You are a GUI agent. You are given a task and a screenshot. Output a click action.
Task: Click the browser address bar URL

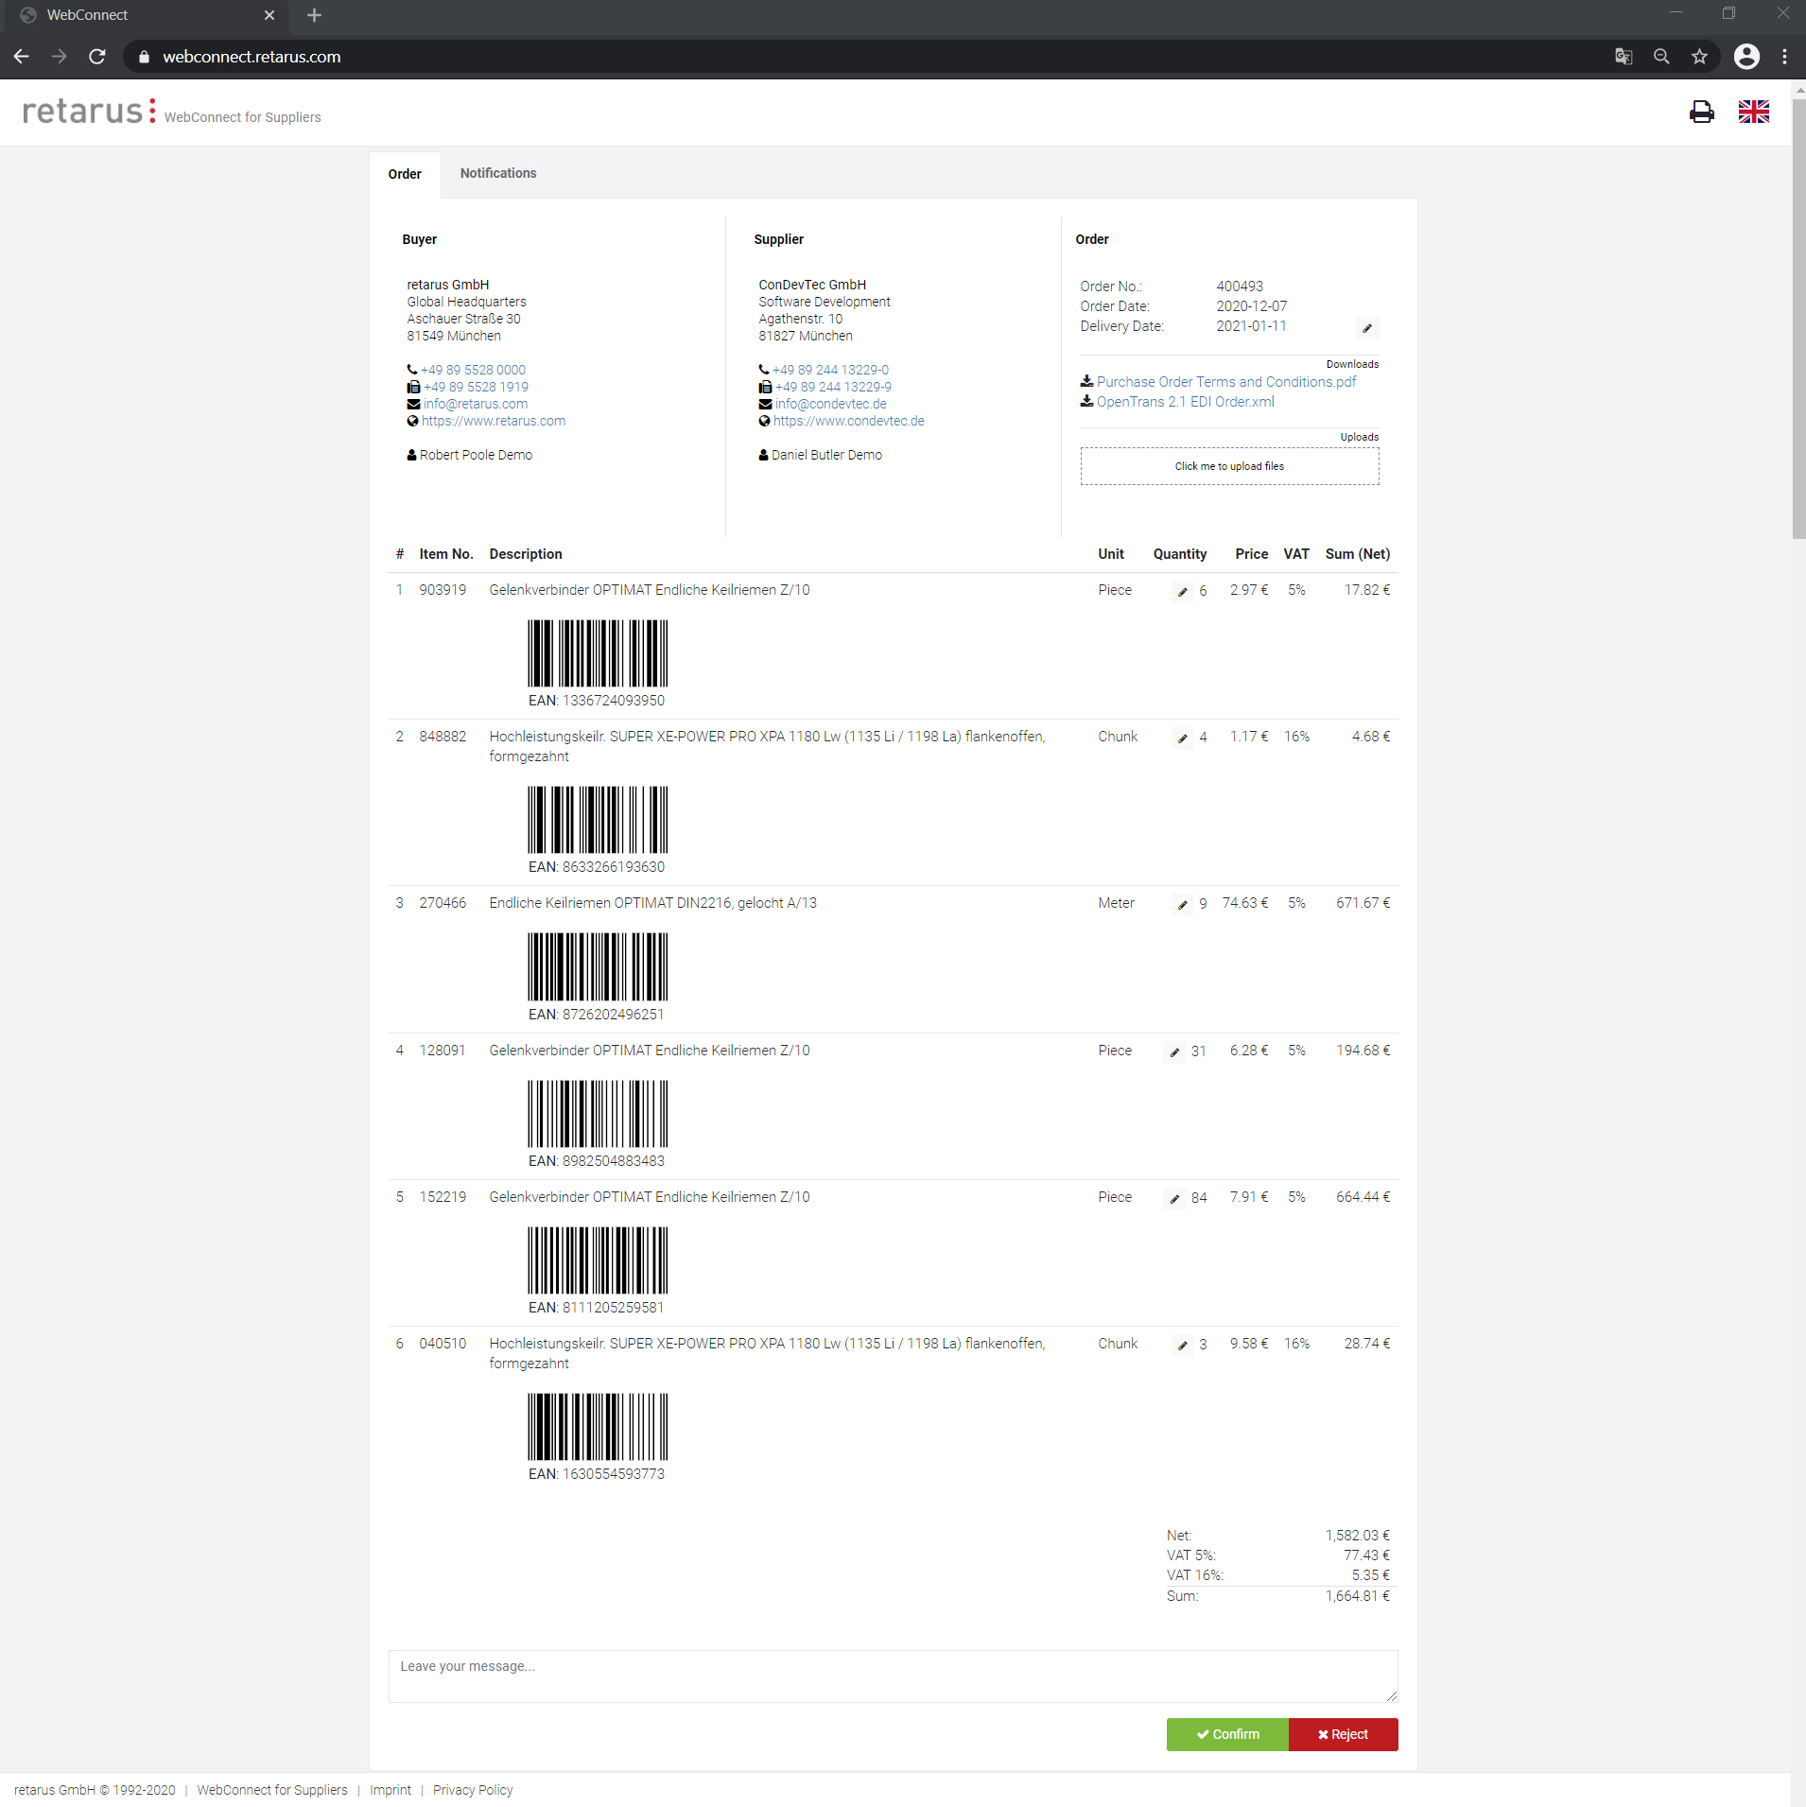tap(252, 57)
